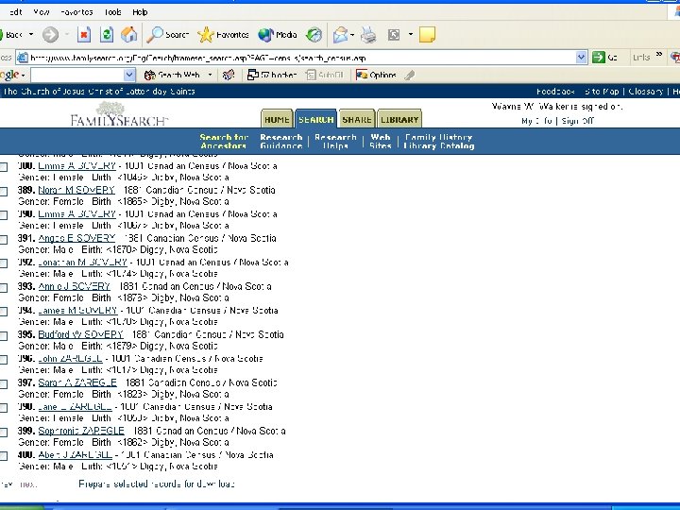This screenshot has width=680, height=510.
Task: Tick checkbox for 391 Angus E Sovery
Action: 4,239
